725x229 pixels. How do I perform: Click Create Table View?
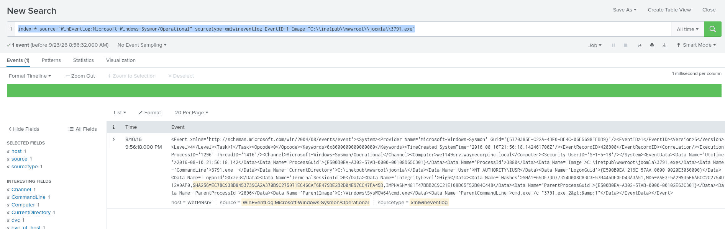669,10
